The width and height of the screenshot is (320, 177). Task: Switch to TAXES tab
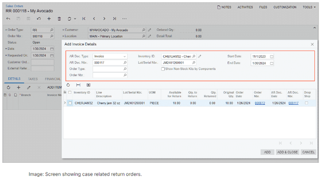[x=33, y=79]
